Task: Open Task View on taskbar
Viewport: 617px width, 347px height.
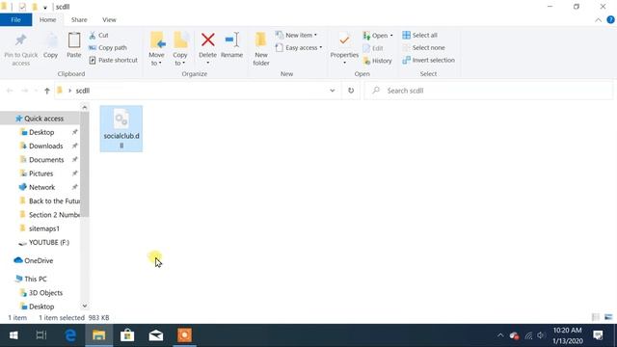Action: (41, 335)
